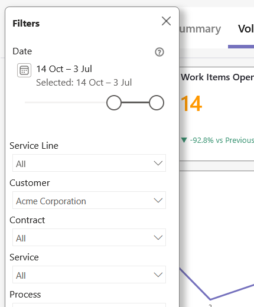Click the right date slider handle
The height and width of the screenshot is (307, 254).
(x=157, y=103)
